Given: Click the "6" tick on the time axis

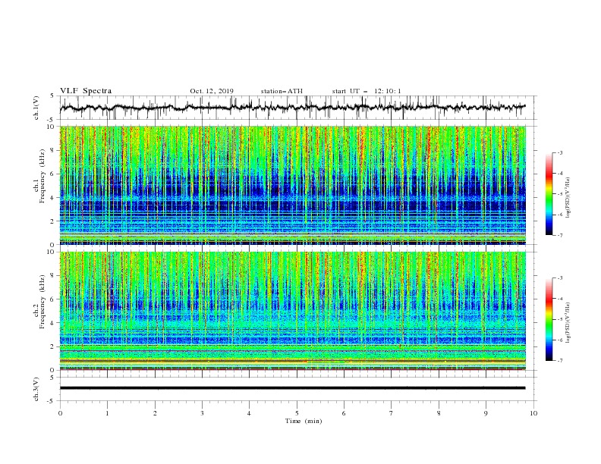Looking at the screenshot, I should tap(344, 413).
